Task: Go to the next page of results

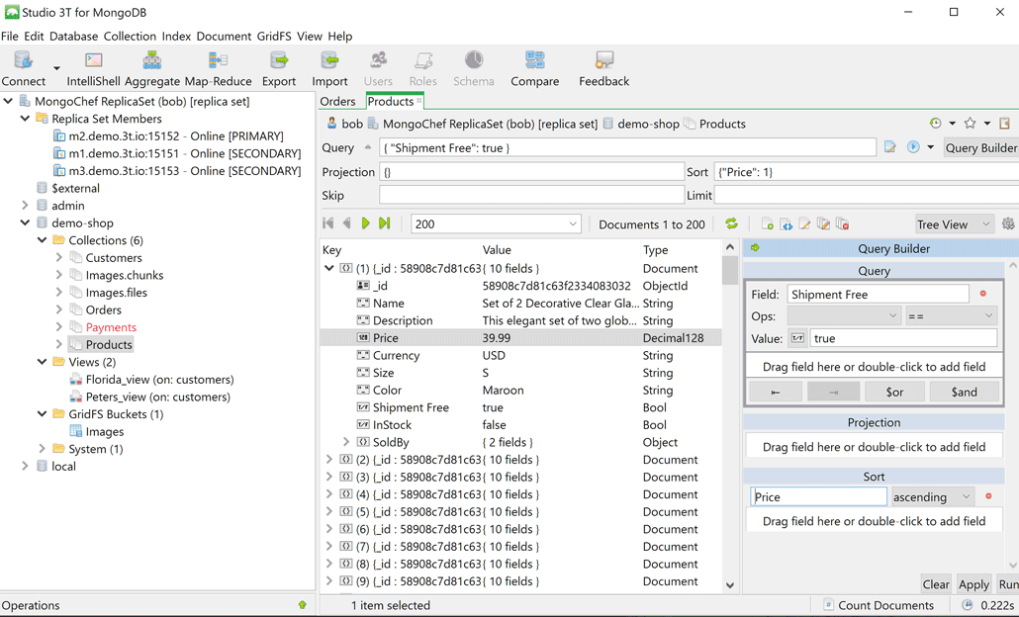Action: tap(365, 223)
